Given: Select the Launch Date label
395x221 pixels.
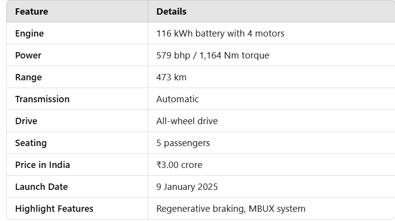Looking at the screenshot, I should [x=41, y=187].
